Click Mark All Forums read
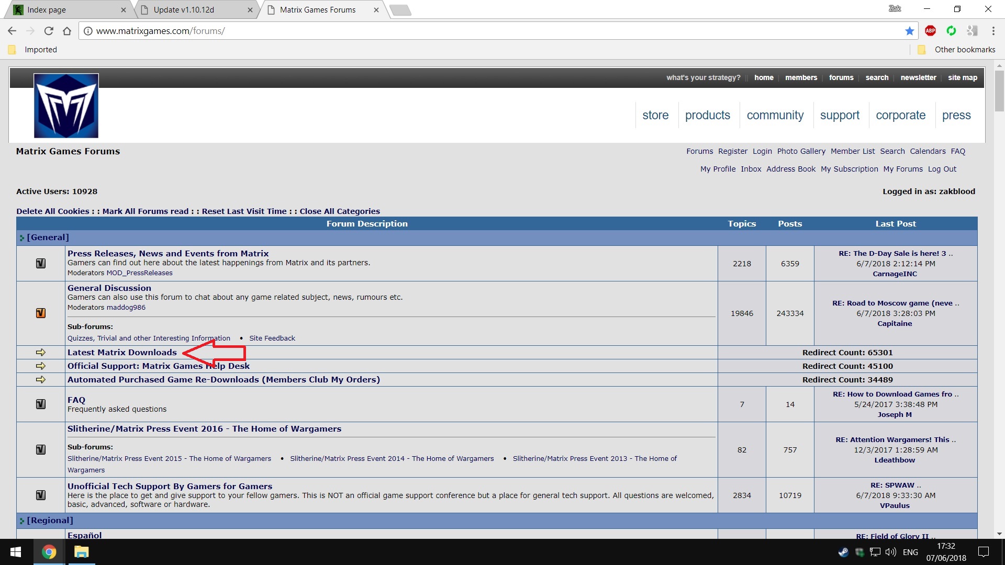1005x565 pixels. coord(146,211)
